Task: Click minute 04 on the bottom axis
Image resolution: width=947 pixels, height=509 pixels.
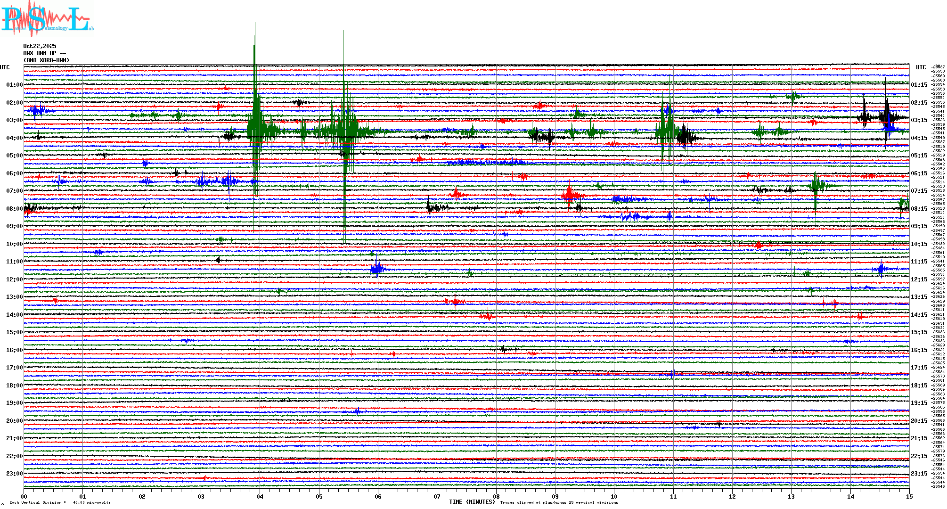Action: coord(260,496)
